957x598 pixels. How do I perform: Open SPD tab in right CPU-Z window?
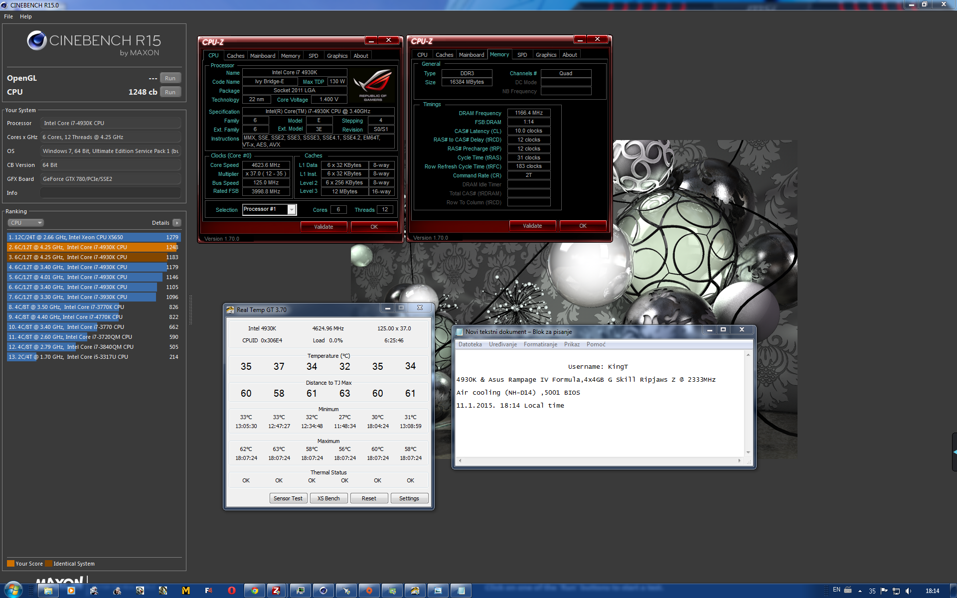(x=522, y=55)
